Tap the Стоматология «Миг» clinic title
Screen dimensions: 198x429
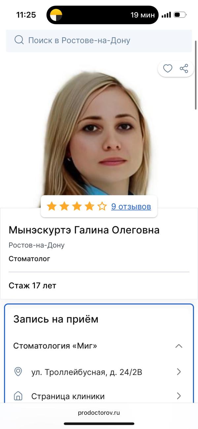point(55,346)
